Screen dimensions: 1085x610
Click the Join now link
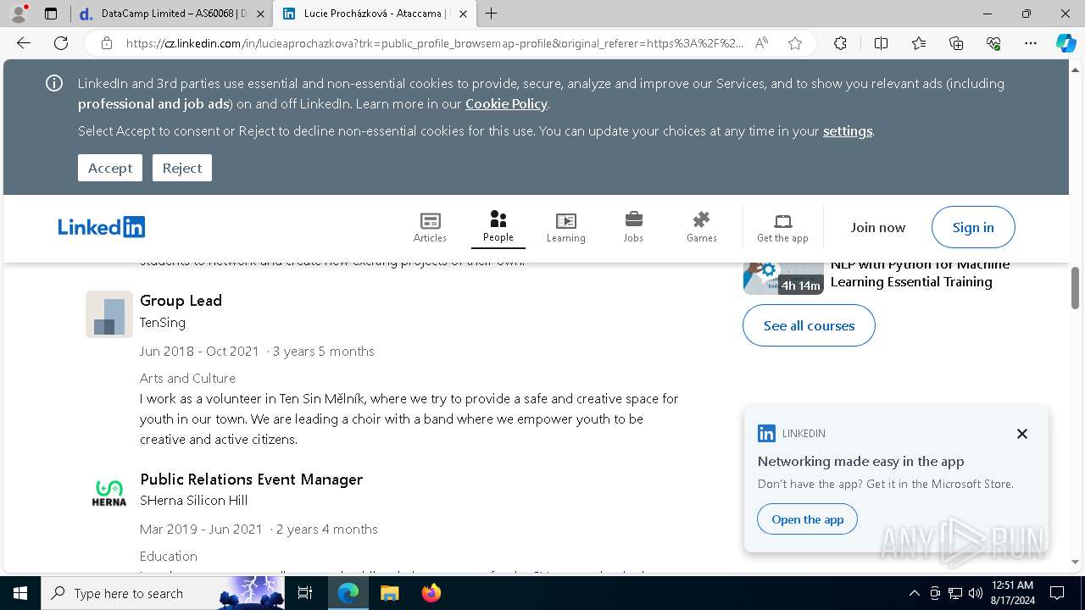click(878, 227)
